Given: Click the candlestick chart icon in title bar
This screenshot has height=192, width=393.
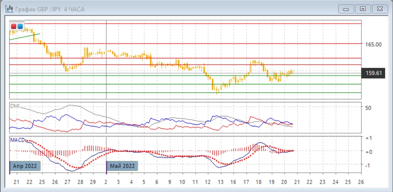Looking at the screenshot, I should click(x=9, y=9).
